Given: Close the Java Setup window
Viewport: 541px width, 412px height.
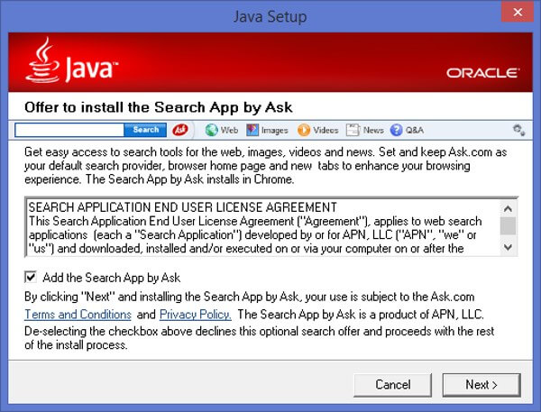Looking at the screenshot, I should coord(515,15).
